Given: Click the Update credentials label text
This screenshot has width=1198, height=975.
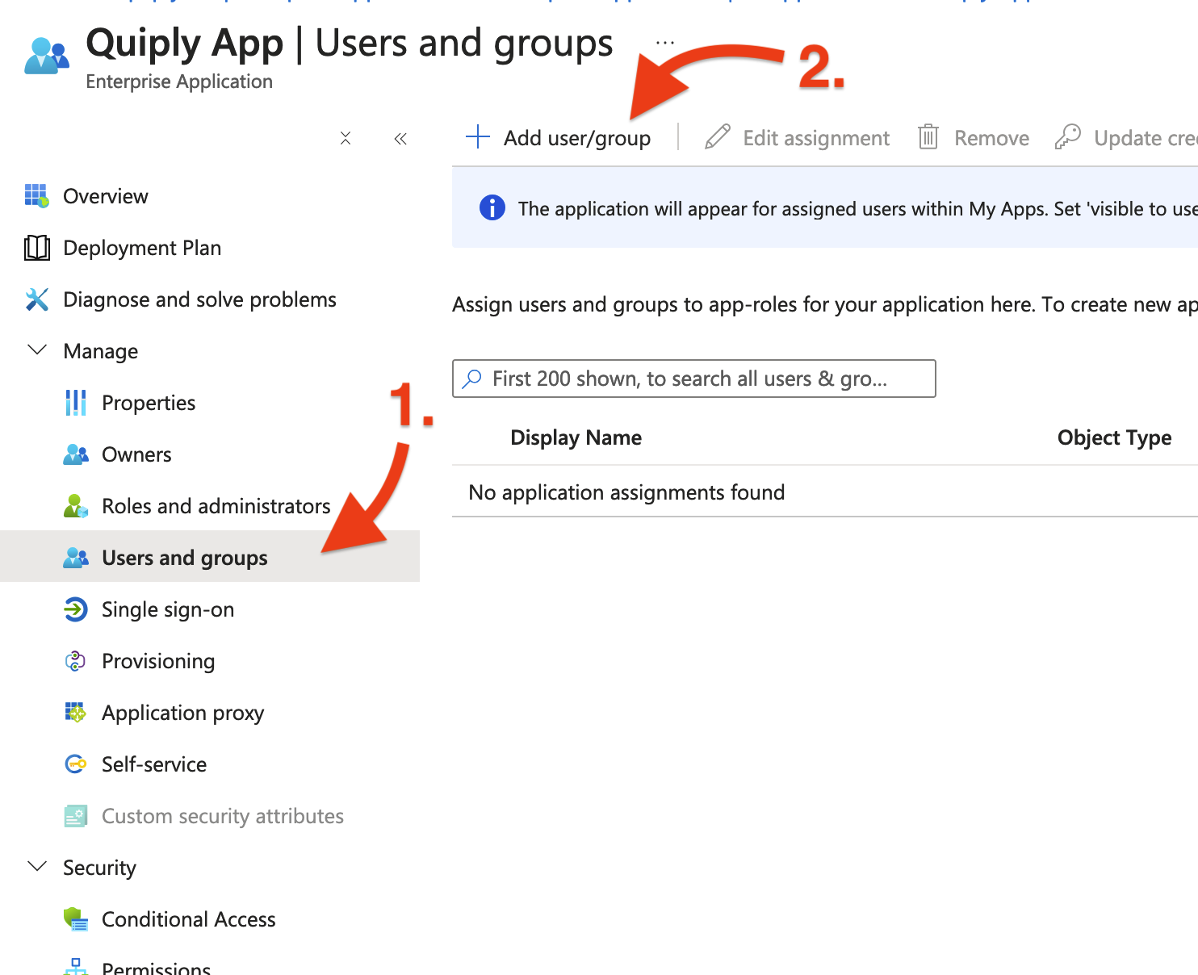Looking at the screenshot, I should 1146,138.
